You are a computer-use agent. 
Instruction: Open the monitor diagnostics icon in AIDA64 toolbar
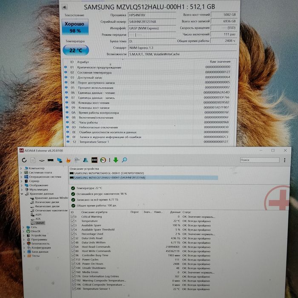[x=60, y=160]
